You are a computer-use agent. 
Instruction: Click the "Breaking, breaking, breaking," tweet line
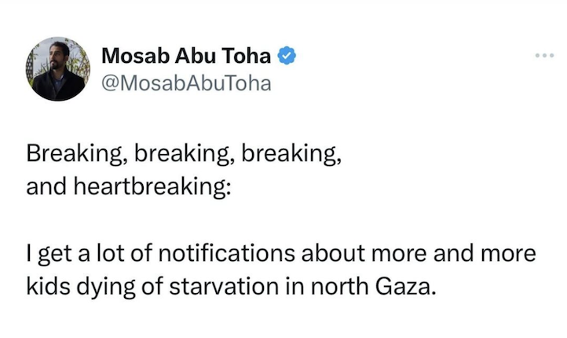point(185,156)
